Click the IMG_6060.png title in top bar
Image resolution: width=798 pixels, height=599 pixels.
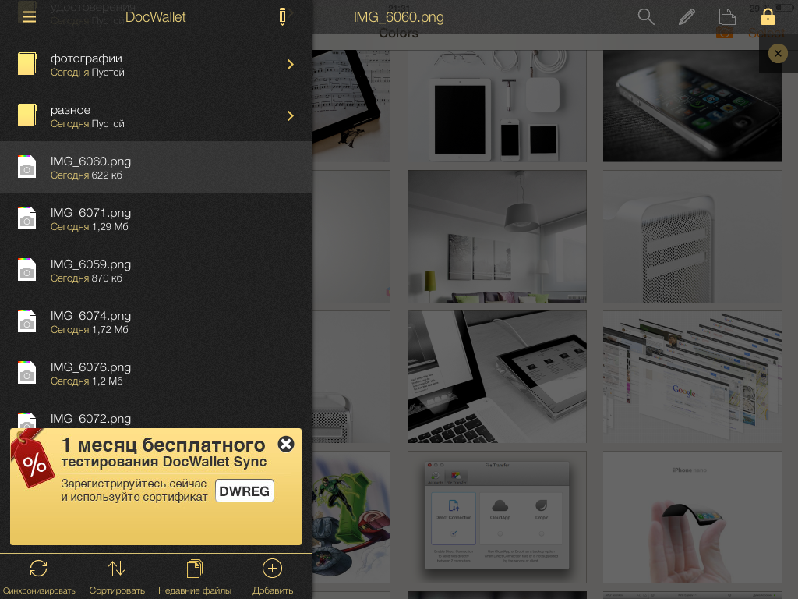click(399, 17)
